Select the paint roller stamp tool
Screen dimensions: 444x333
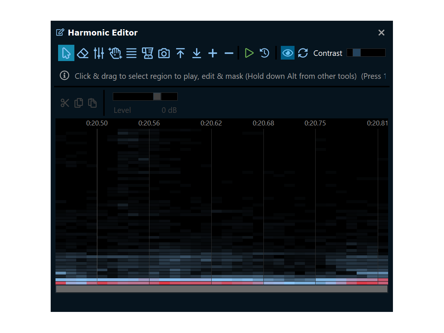point(148,53)
